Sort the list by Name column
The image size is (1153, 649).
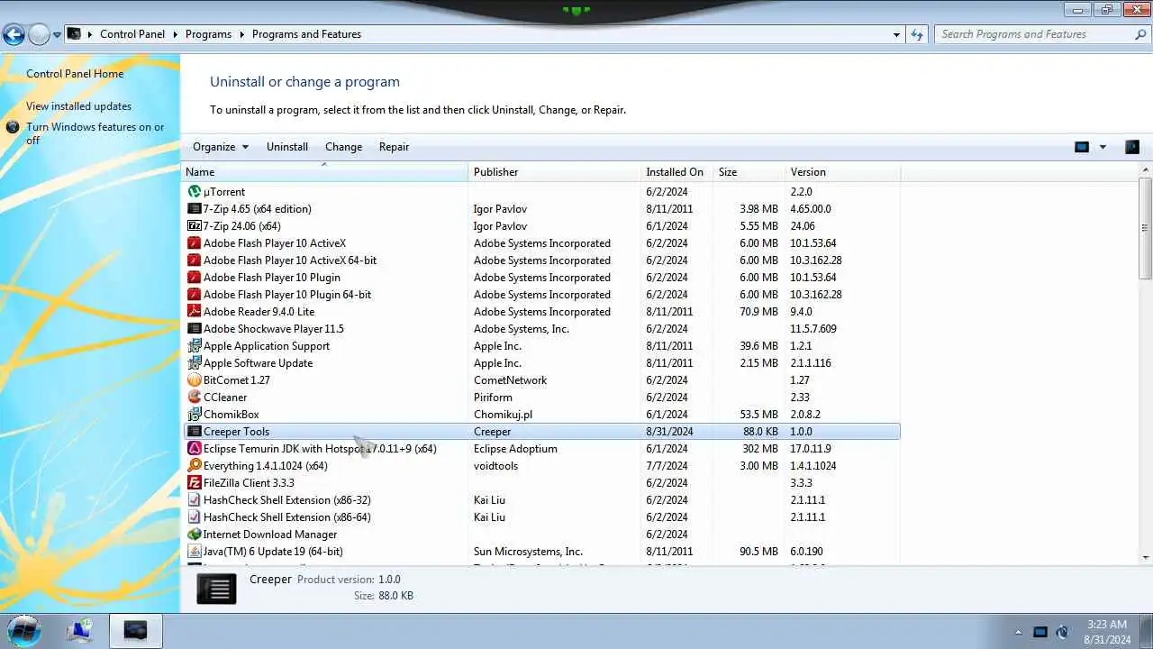tap(325, 171)
